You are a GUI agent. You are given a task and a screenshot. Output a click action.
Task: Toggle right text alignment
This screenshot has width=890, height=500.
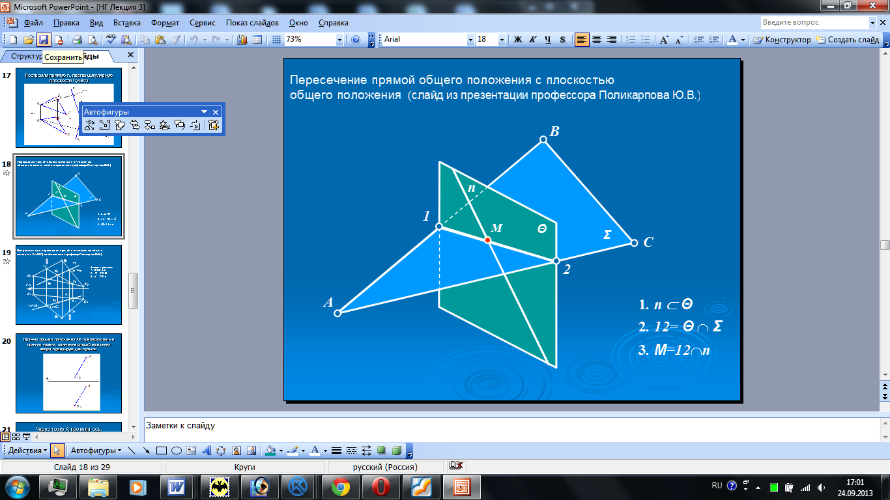(x=612, y=39)
